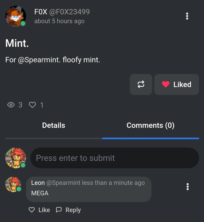Click the speech bubble reply icon
The height and width of the screenshot is (222, 204).
coord(59,210)
